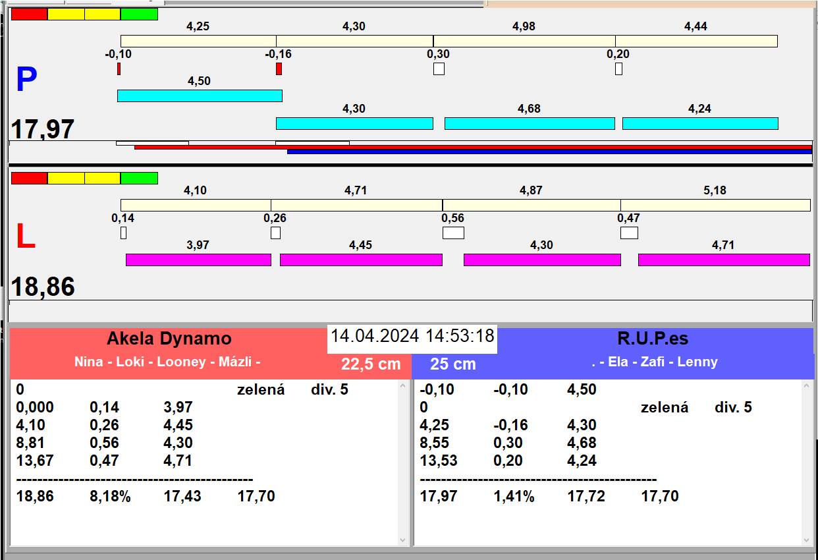
Task: Click the long blue bar beneath lane P
Action: click(549, 152)
